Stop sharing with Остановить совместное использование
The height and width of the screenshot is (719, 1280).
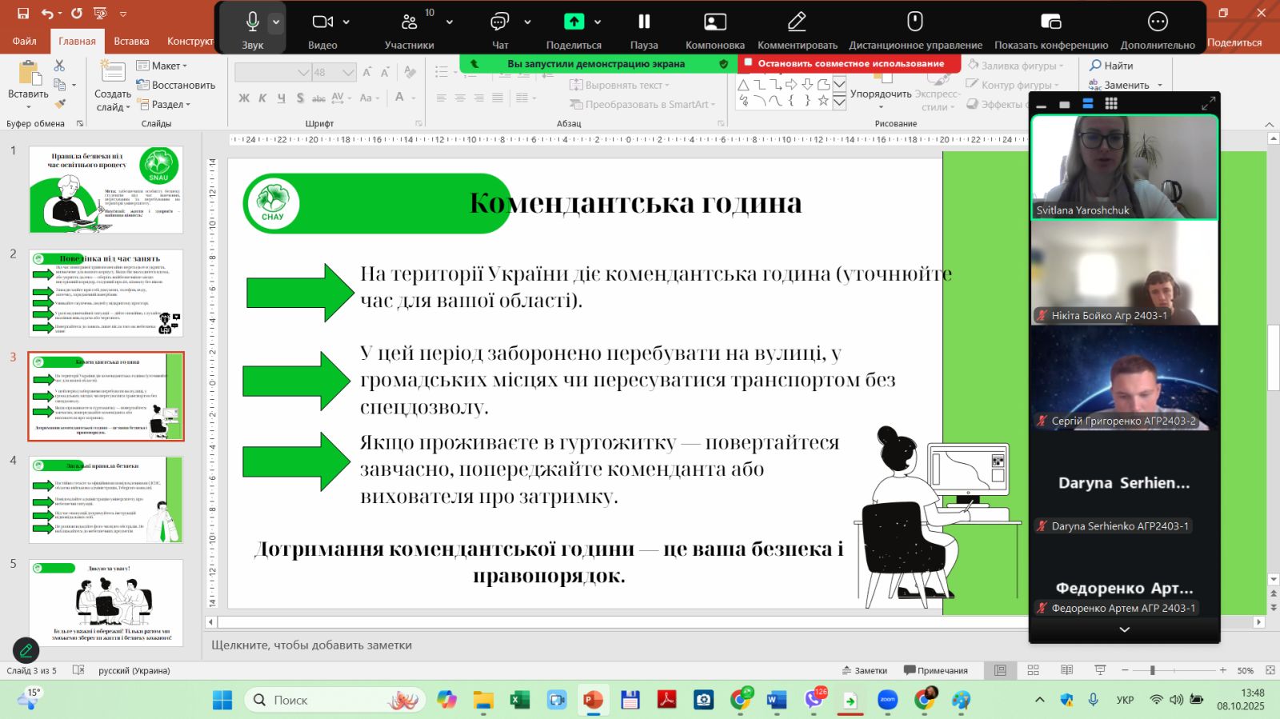(x=850, y=63)
